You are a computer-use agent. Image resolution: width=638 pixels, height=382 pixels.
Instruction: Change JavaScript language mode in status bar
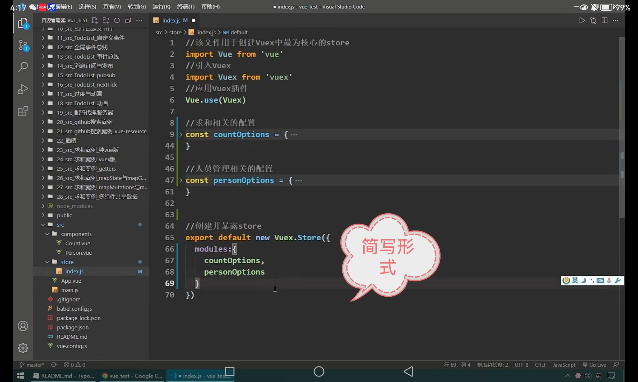[x=564, y=365]
